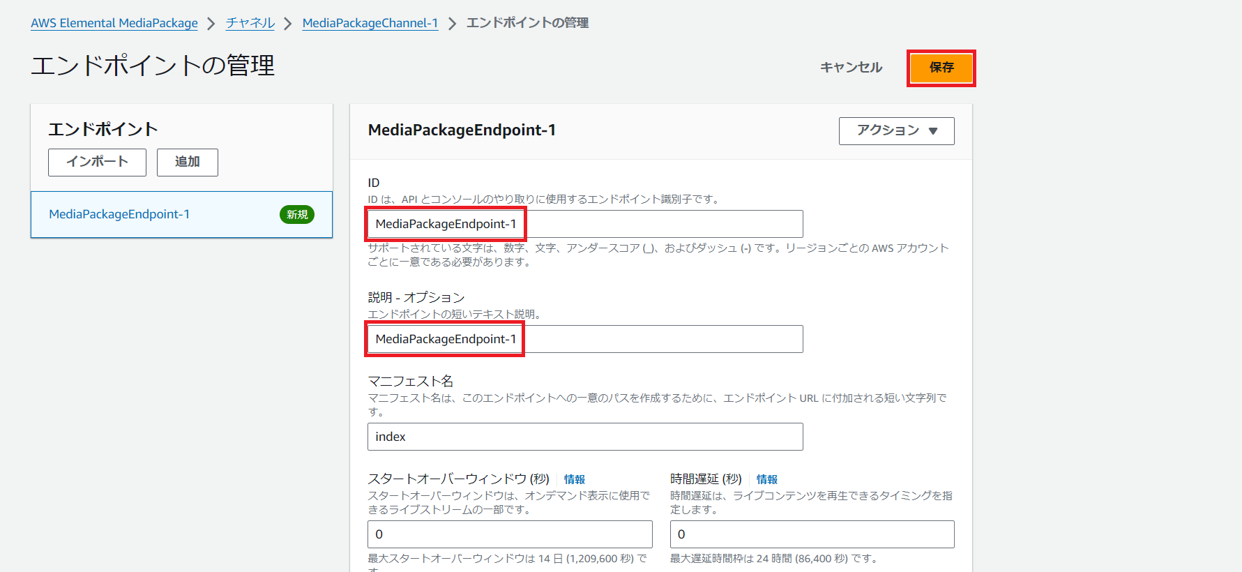This screenshot has height=572, width=1242.
Task: Click the 説明 - オプション field label
Action: (416, 297)
